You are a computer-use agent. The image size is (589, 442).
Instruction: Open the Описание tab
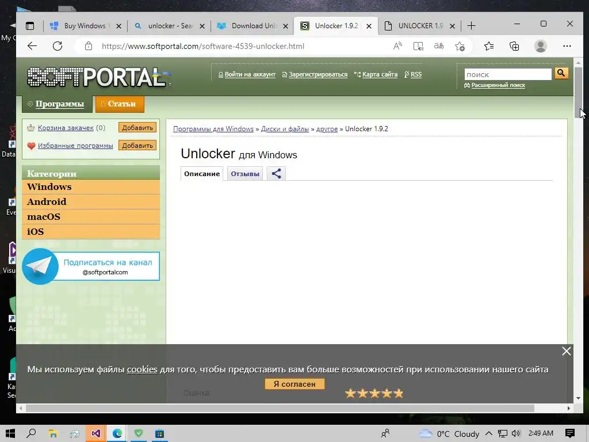(x=202, y=174)
